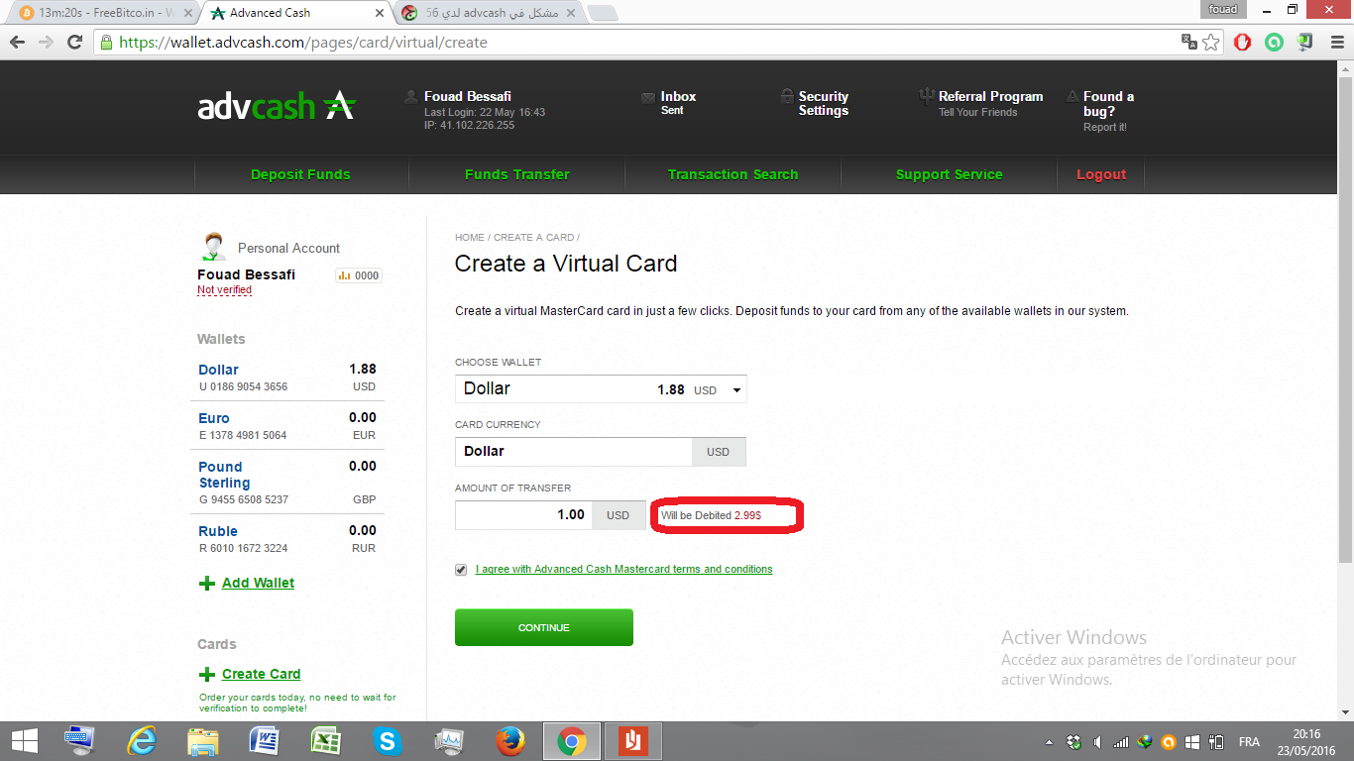Click Chrome icon in taskbar
Screen dimensions: 1354x761
click(571, 741)
